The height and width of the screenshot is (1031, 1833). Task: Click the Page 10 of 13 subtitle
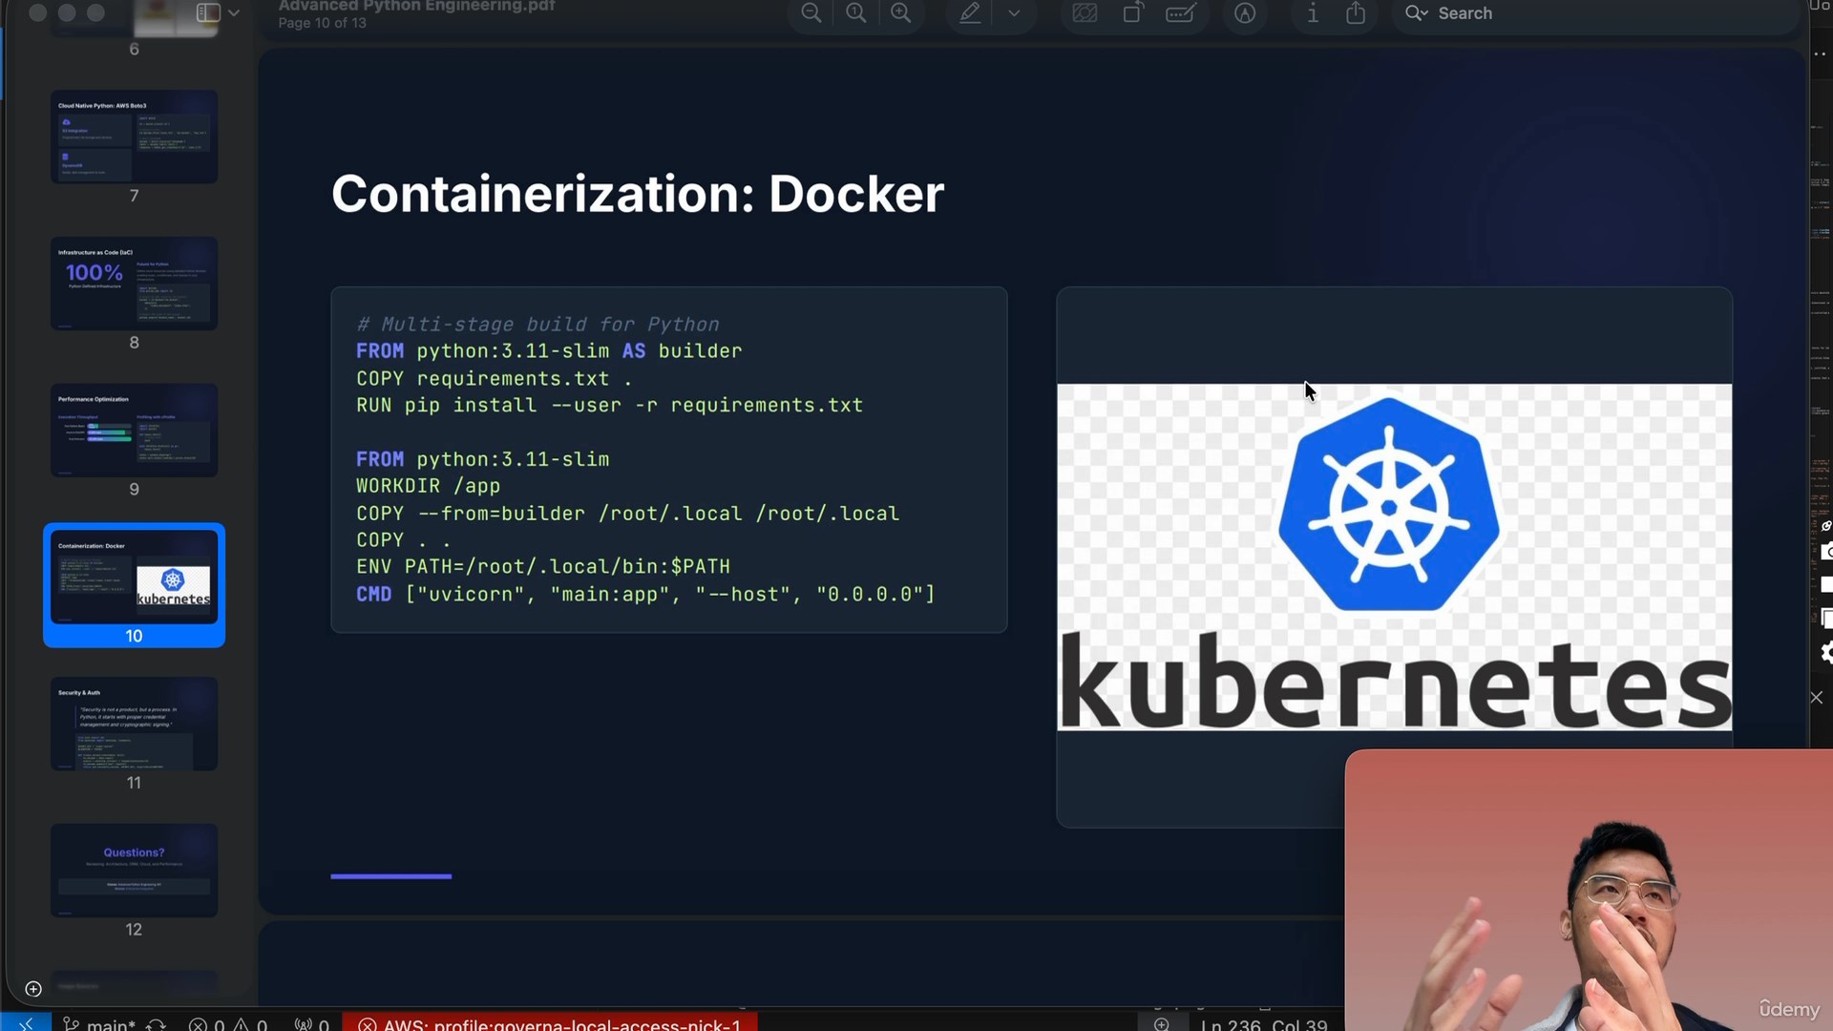pyautogui.click(x=322, y=23)
